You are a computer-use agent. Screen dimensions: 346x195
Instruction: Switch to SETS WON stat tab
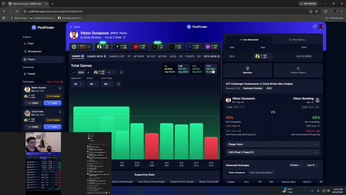pyautogui.click(x=212, y=56)
